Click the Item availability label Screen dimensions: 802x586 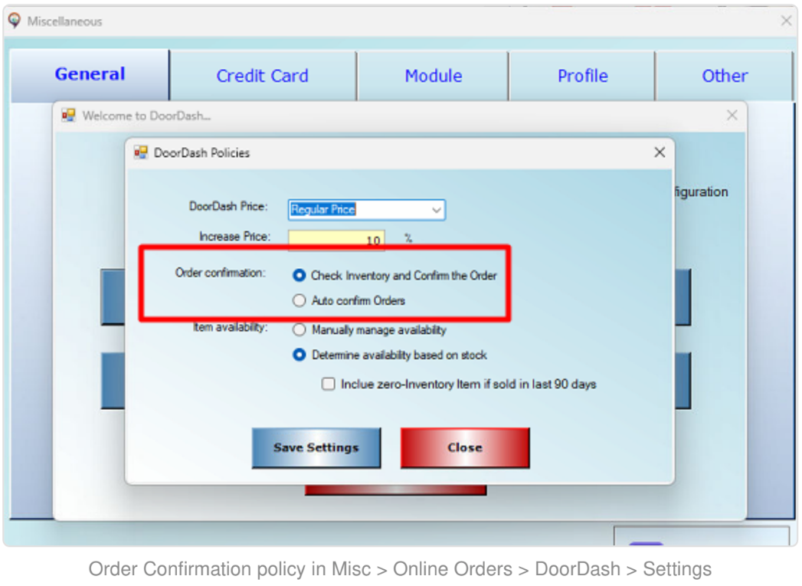pos(230,327)
